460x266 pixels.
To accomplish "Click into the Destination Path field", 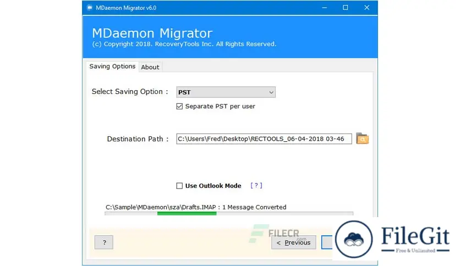I will pos(264,139).
